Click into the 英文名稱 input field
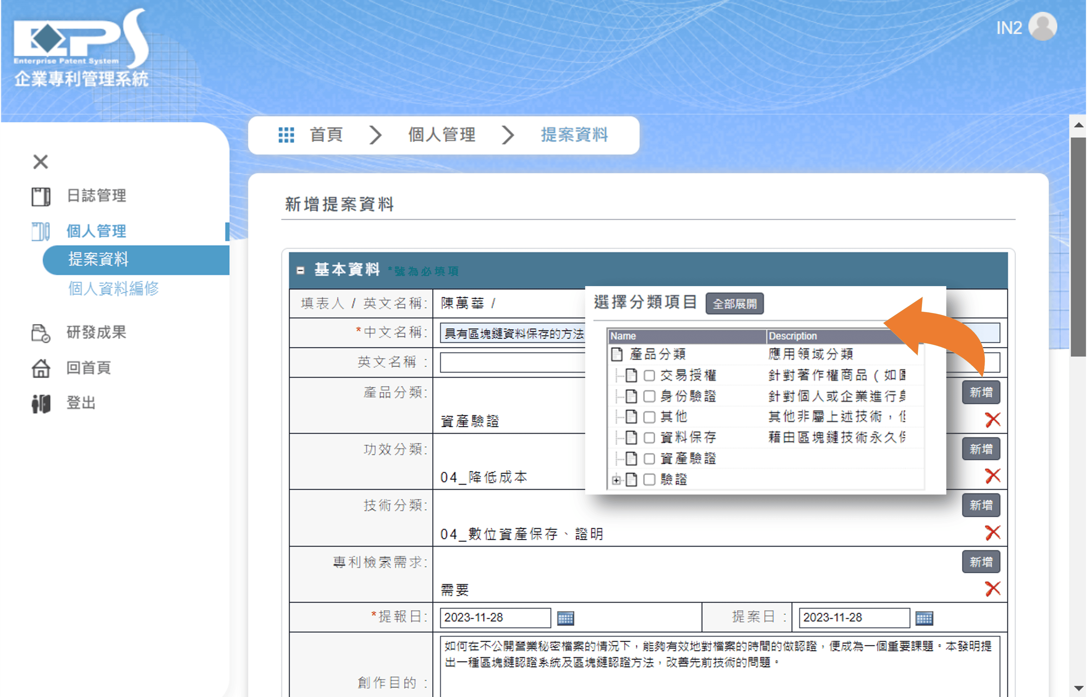This screenshot has height=697, width=1087. (512, 362)
